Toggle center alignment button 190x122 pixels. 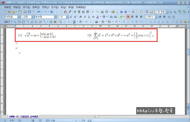pyautogui.click(x=137, y=17)
